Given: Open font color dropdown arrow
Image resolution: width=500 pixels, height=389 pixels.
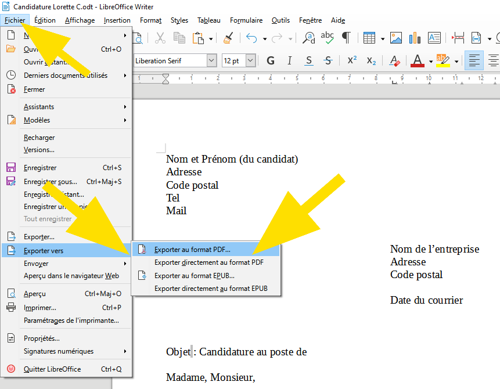Looking at the screenshot, I should tap(430, 61).
